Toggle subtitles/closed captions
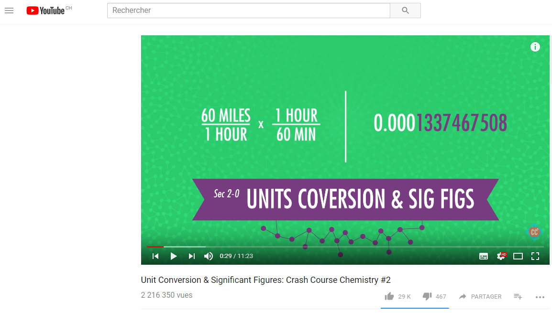The image size is (552, 313). pos(484,256)
